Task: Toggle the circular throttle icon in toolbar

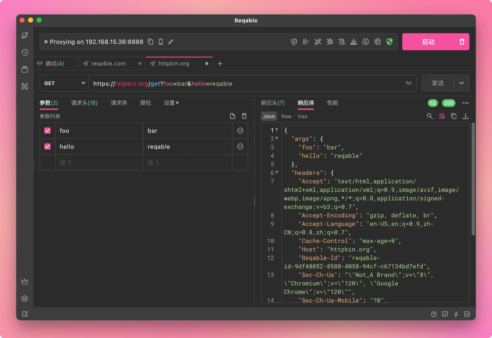Action: (x=366, y=42)
